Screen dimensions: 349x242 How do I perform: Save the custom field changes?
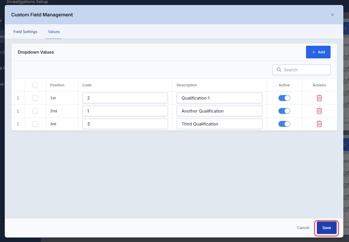click(x=327, y=228)
